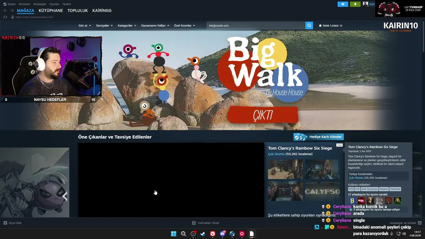This screenshot has height=239, width=425.
Task: Focus the Mağazada ara search field
Action: pos(256,26)
